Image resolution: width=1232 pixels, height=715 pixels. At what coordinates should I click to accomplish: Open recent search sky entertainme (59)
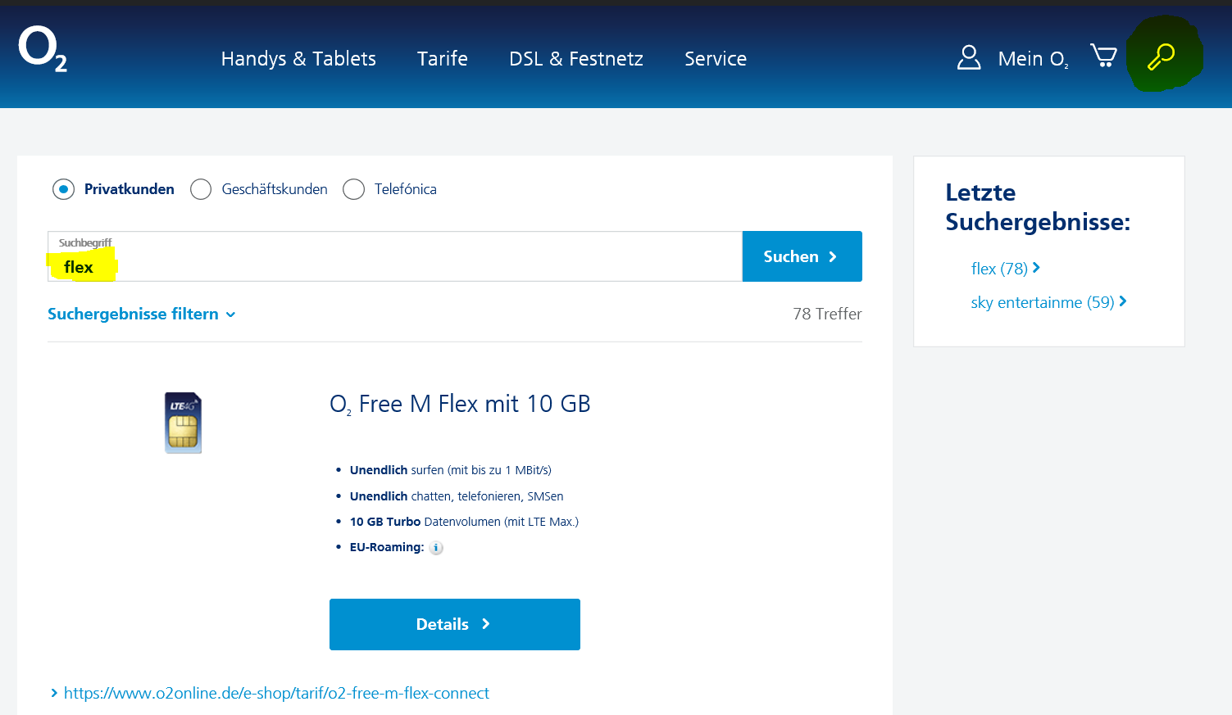[1048, 302]
